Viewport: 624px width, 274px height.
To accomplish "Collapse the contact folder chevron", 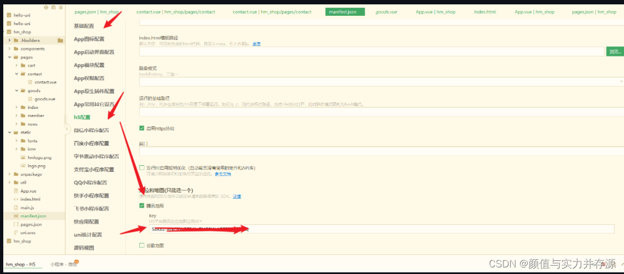I will click(x=16, y=74).
